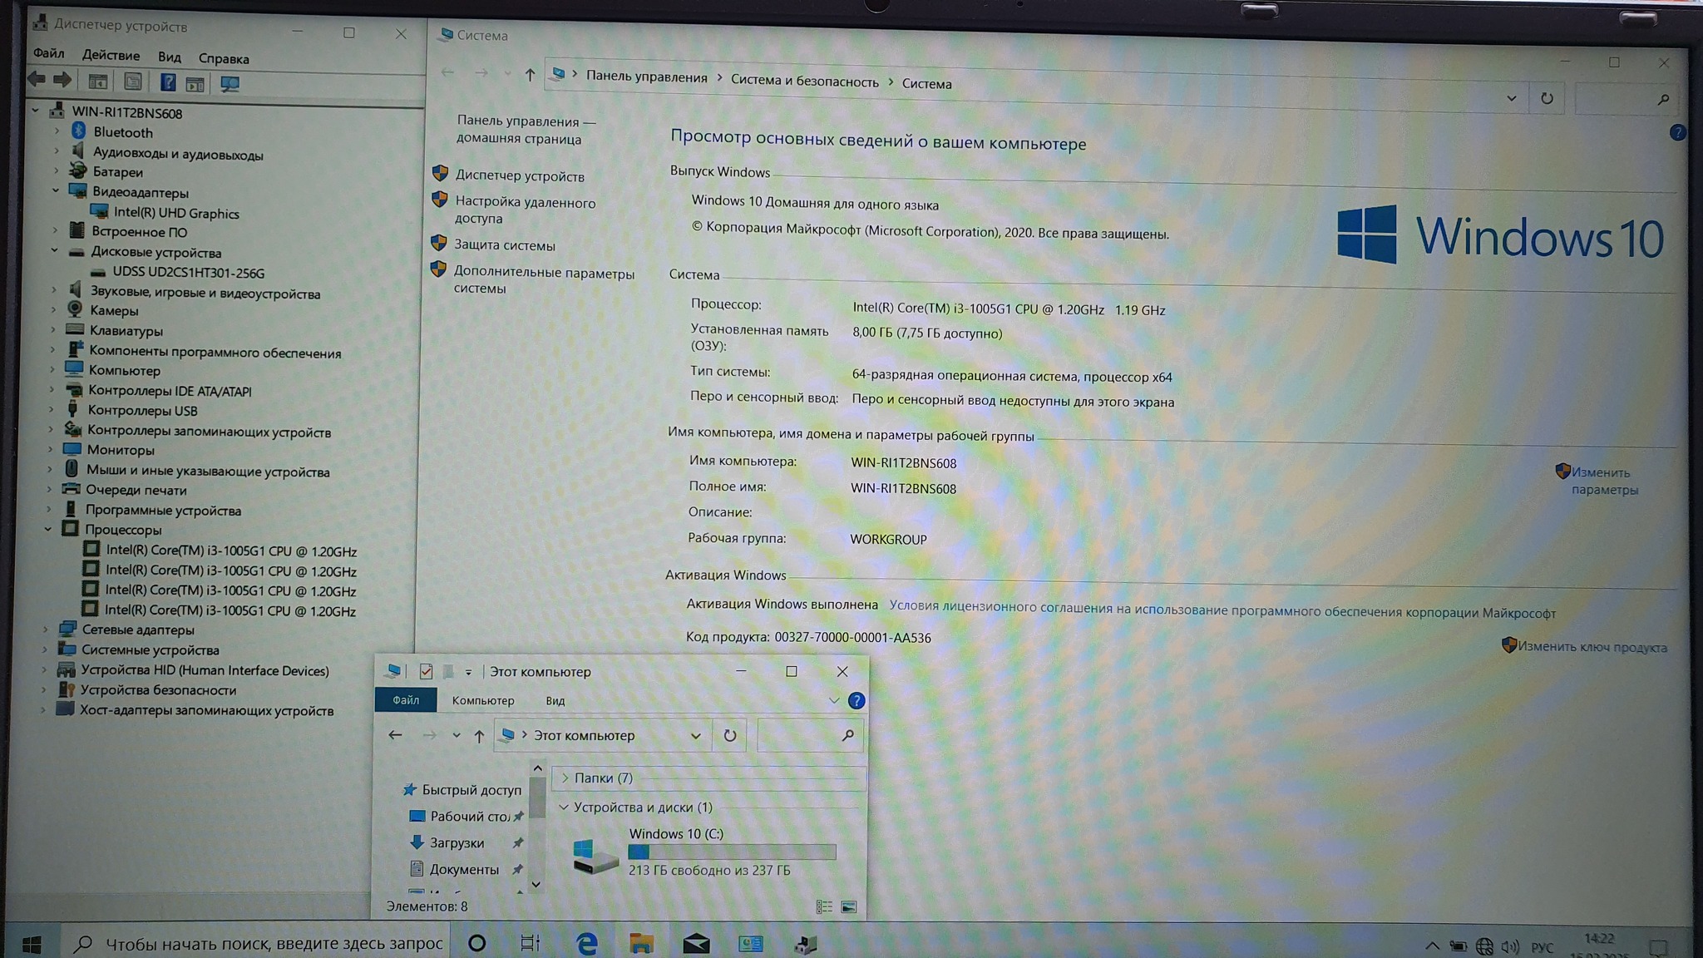1703x958 pixels.
Task: Click the scan hardware monitor toolbar icon
Action: (x=230, y=83)
